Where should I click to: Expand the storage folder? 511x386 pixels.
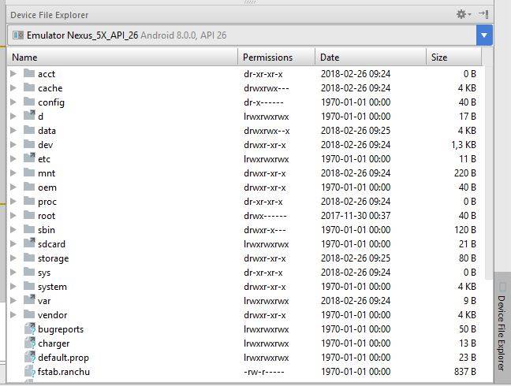(x=13, y=258)
